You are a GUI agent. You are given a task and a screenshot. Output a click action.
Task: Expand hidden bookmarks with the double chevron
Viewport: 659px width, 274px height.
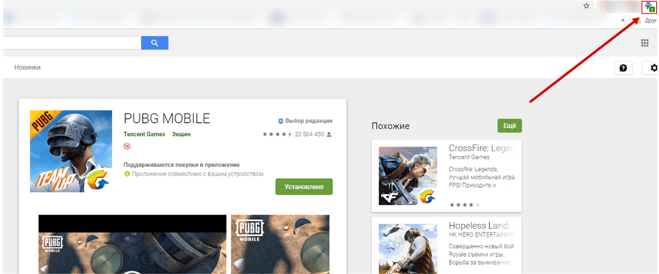tap(623, 20)
